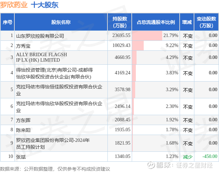Click shareholding value 1821.95
Viewport: 219px width, 172px height.
[123, 143]
